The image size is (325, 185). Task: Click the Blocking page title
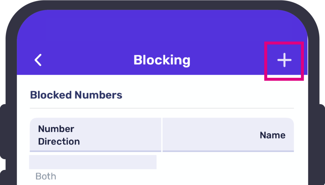point(162,60)
